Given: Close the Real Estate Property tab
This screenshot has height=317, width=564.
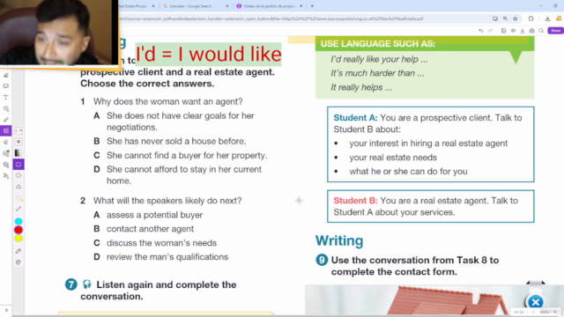Looking at the screenshot, I should [x=153, y=6].
